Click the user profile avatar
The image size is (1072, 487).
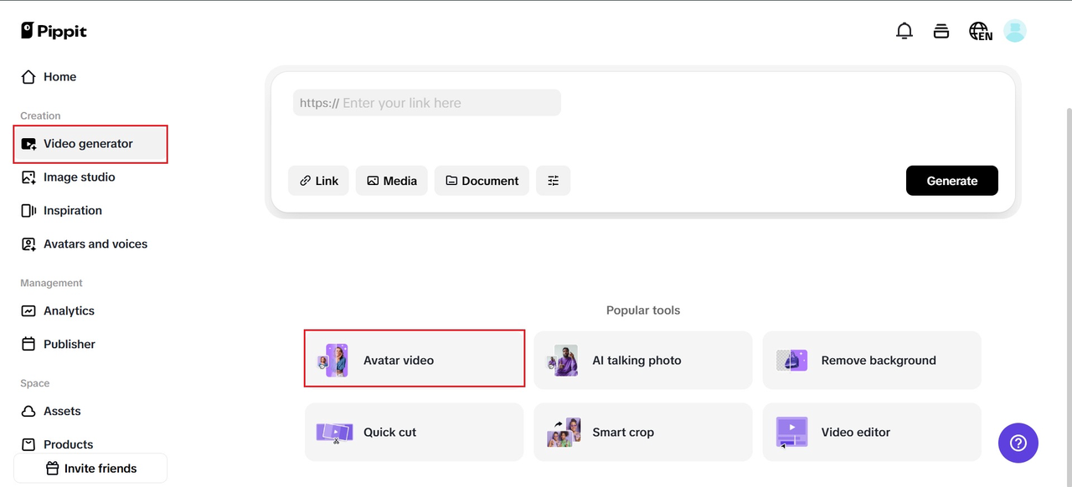click(1015, 31)
